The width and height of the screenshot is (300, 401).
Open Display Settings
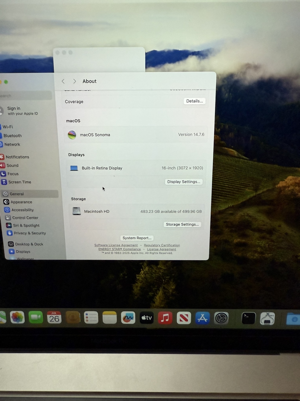pos(184,182)
